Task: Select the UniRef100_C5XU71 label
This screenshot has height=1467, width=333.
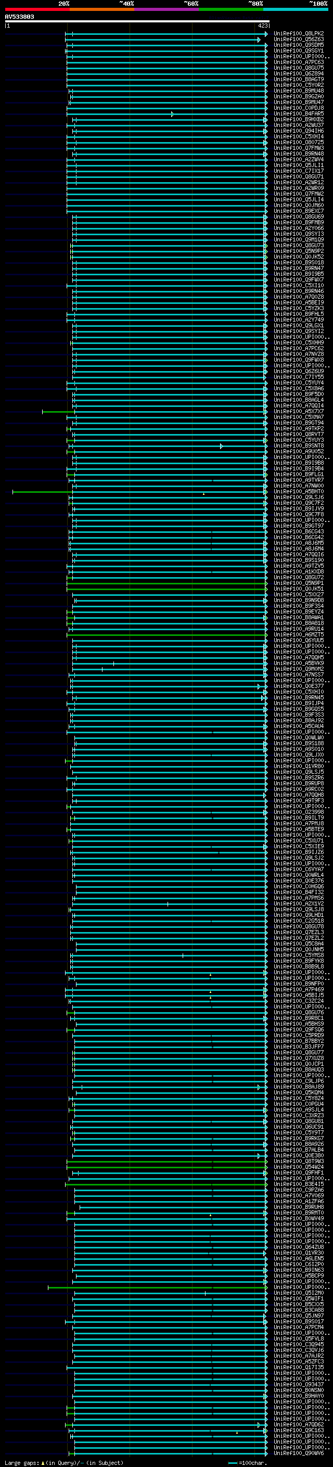Action: [299, 840]
